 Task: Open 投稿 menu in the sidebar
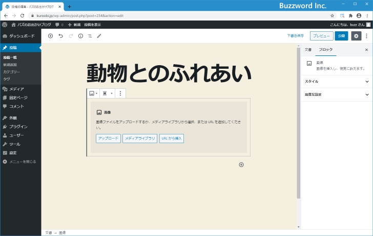coord(20,48)
